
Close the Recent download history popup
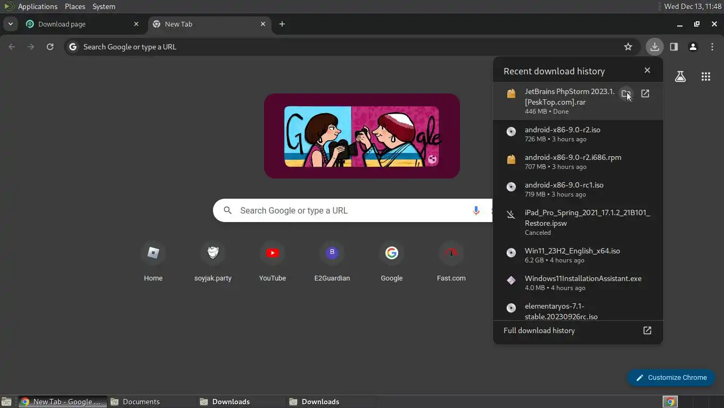(647, 70)
